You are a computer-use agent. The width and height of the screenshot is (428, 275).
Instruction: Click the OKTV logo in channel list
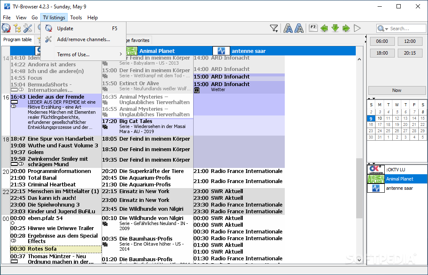376,170
